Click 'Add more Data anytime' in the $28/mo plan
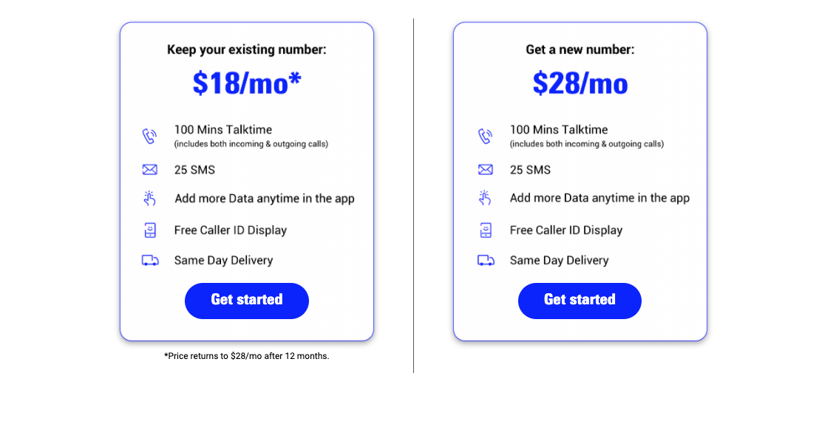This screenshot has height=424, width=819. (599, 198)
